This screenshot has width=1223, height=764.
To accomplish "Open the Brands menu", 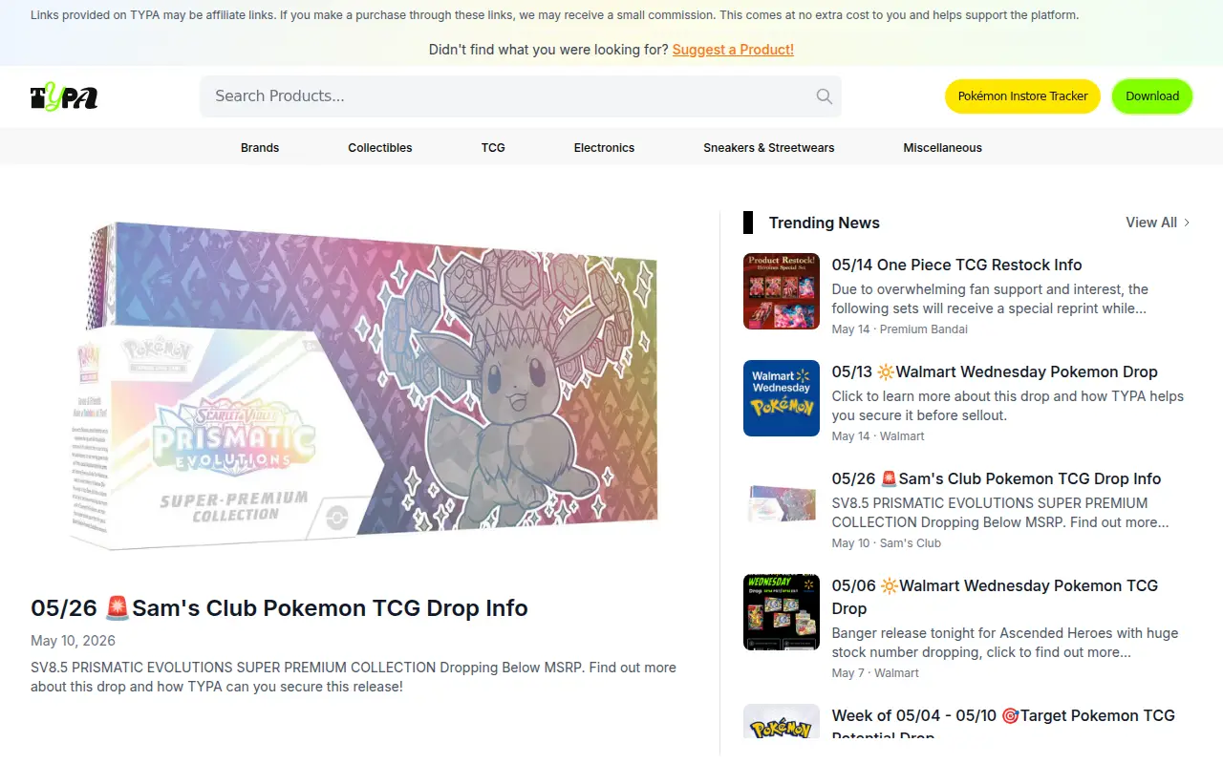I will 260,148.
